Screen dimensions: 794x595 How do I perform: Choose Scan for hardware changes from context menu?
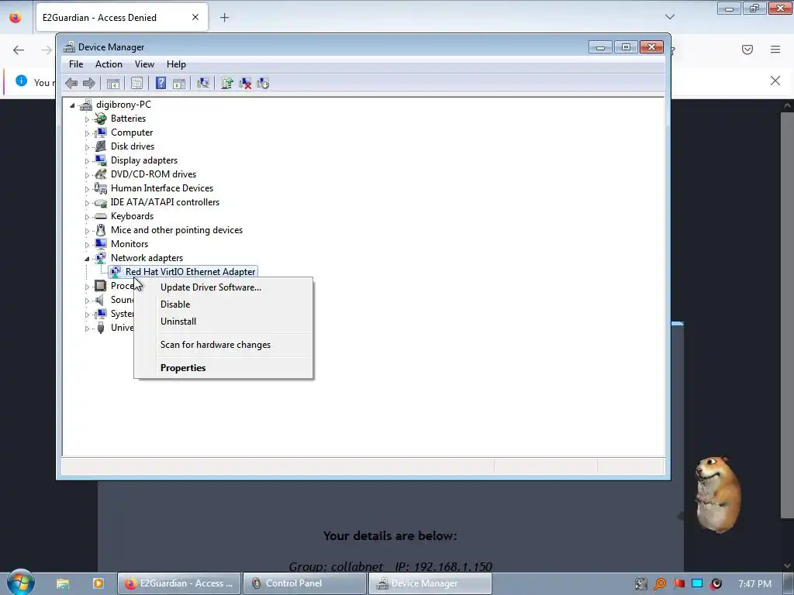pos(223,345)
